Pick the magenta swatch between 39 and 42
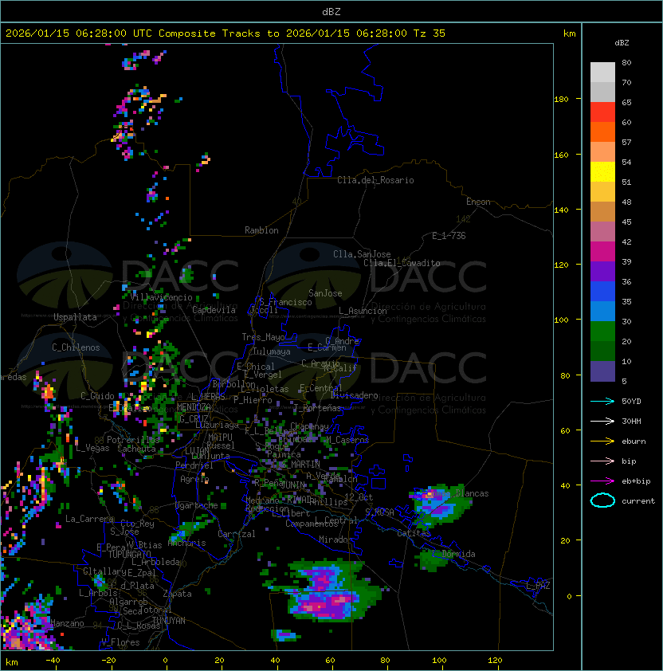The image size is (663, 671). point(602,252)
